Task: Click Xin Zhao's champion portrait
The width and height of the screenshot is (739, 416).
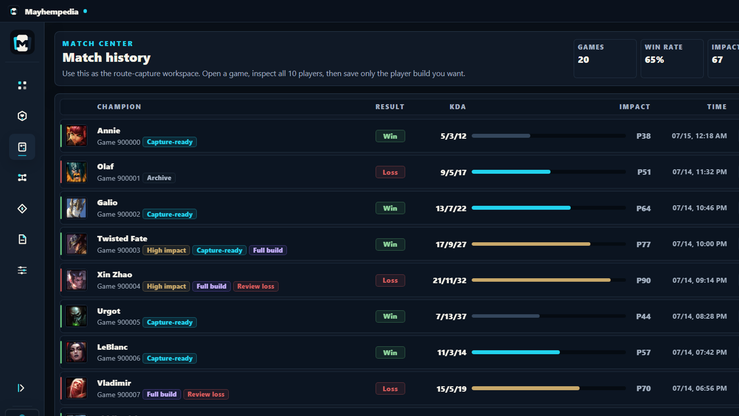Action: 76,280
